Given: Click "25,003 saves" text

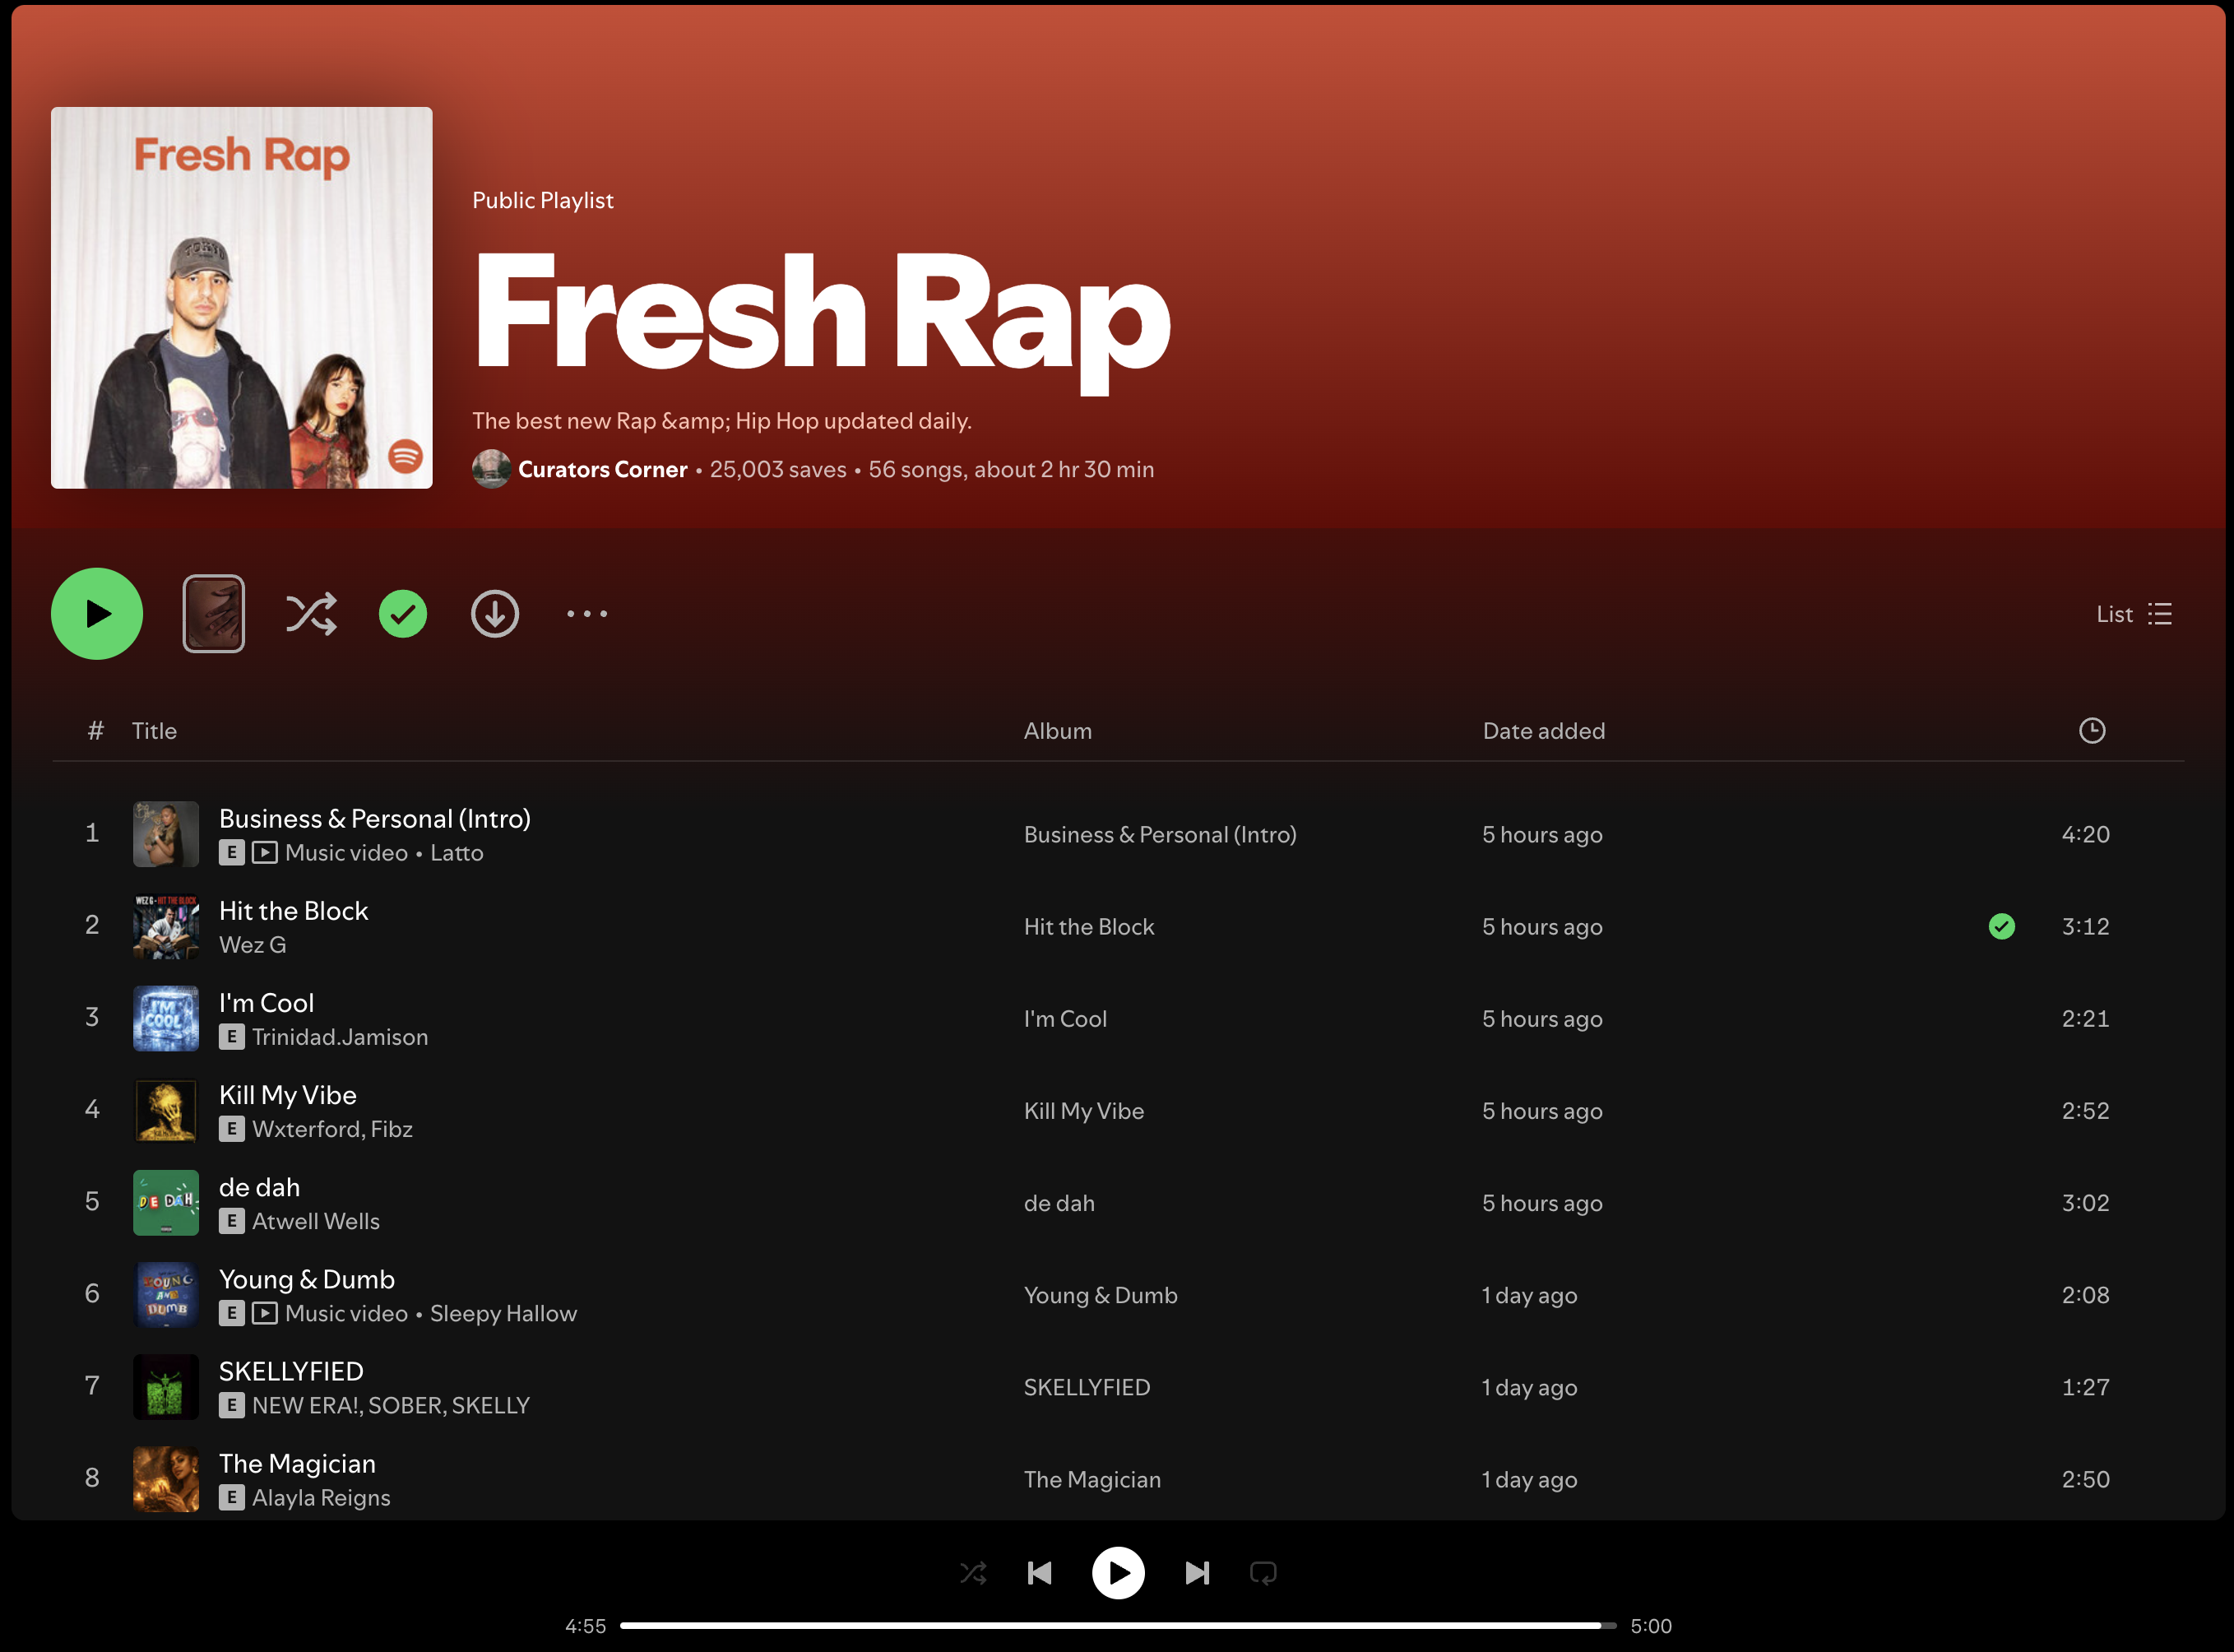Looking at the screenshot, I should pos(777,469).
